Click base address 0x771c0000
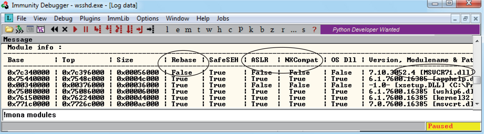Viewport: 484px width, 134px height. click(x=28, y=104)
